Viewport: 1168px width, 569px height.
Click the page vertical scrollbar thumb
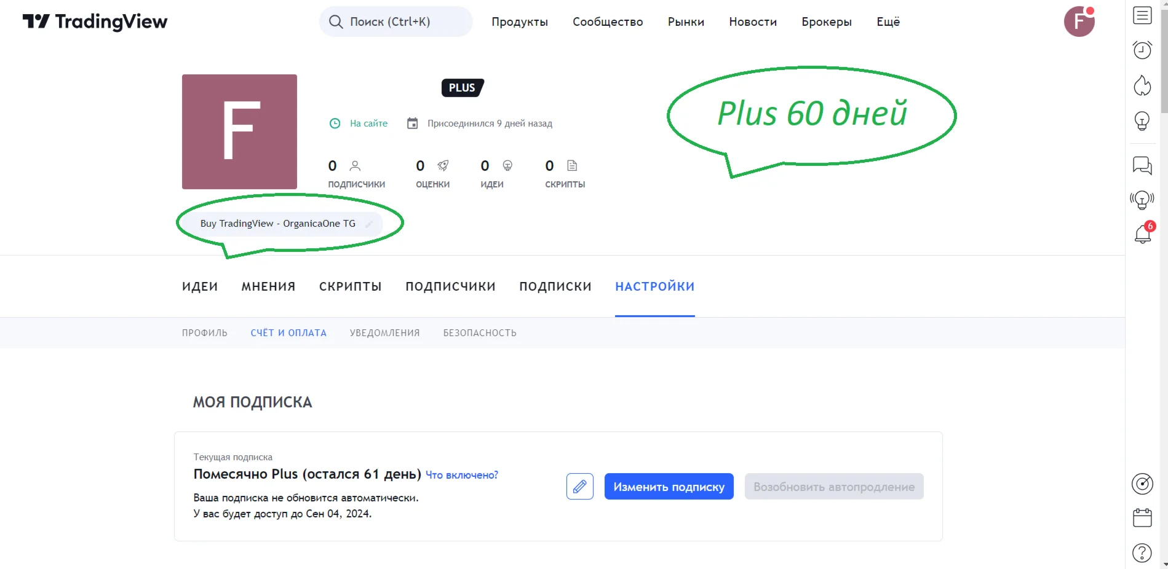point(1164,60)
